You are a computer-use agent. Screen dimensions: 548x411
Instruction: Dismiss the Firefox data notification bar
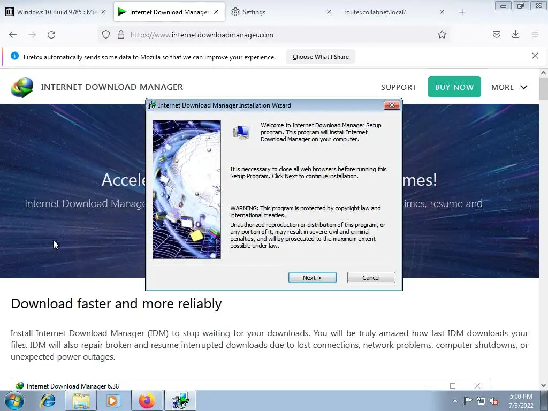point(535,56)
